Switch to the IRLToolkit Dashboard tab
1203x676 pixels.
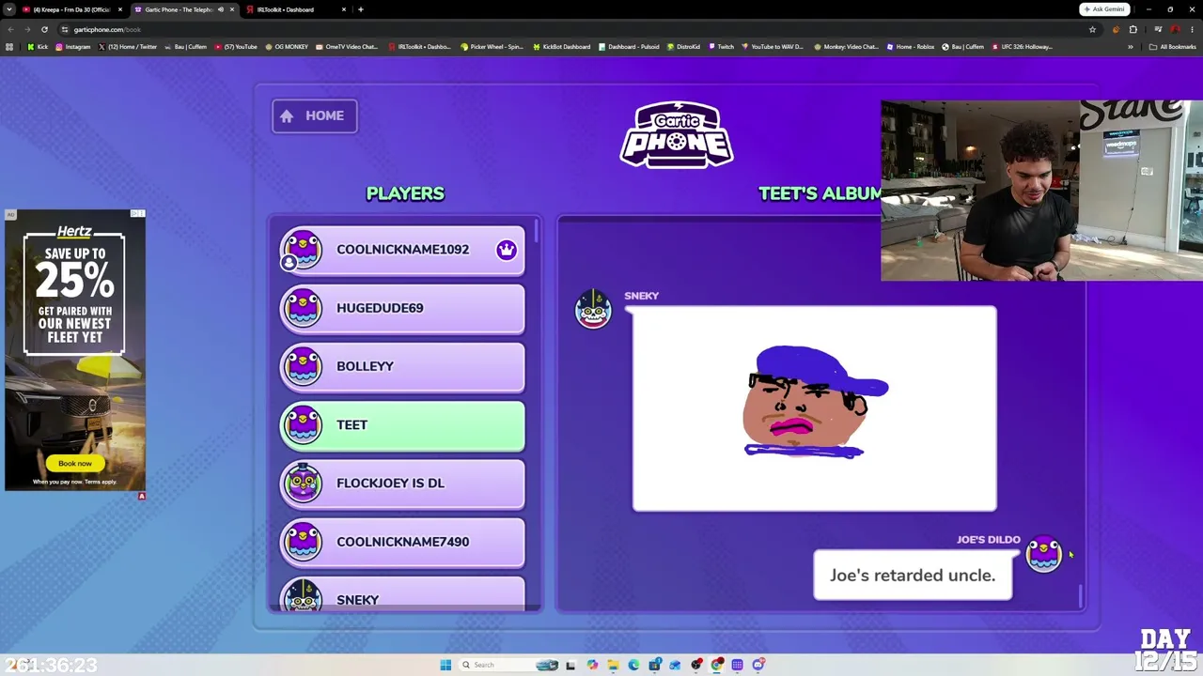point(296,9)
